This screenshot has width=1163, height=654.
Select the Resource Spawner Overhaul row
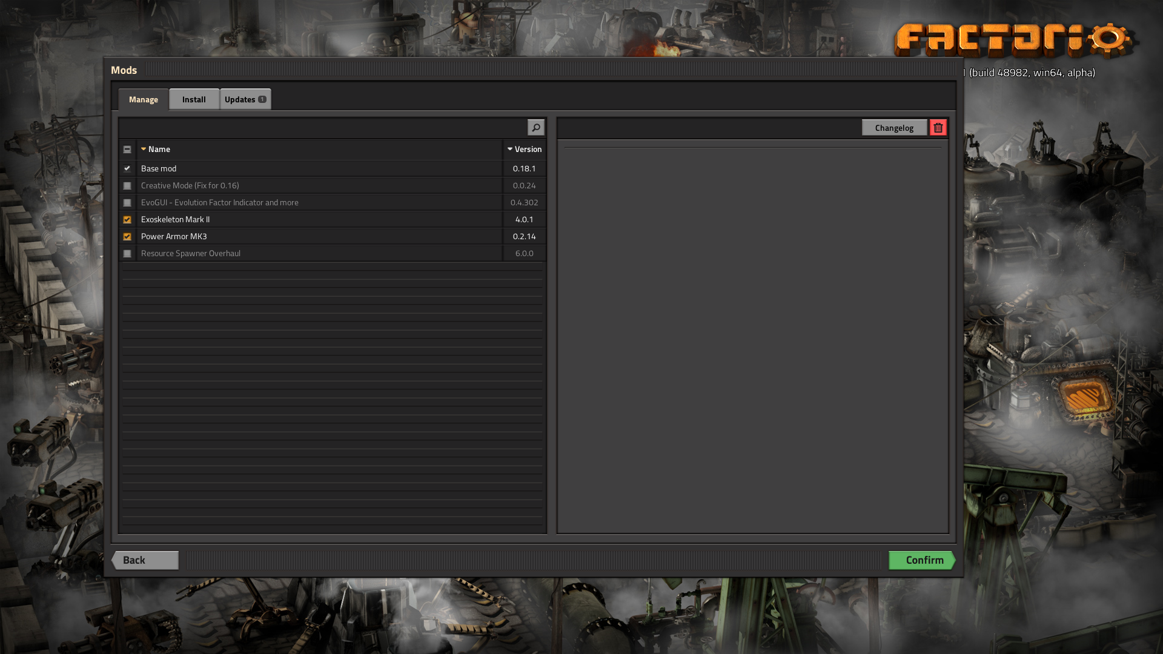click(x=333, y=253)
